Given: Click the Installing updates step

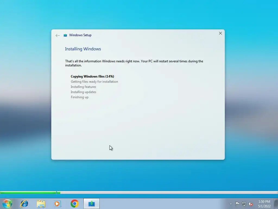Looking at the screenshot, I should coord(83,92).
